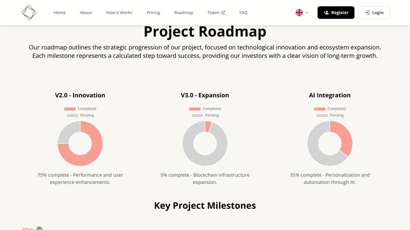Click the add-user icon in Register button

326,12
